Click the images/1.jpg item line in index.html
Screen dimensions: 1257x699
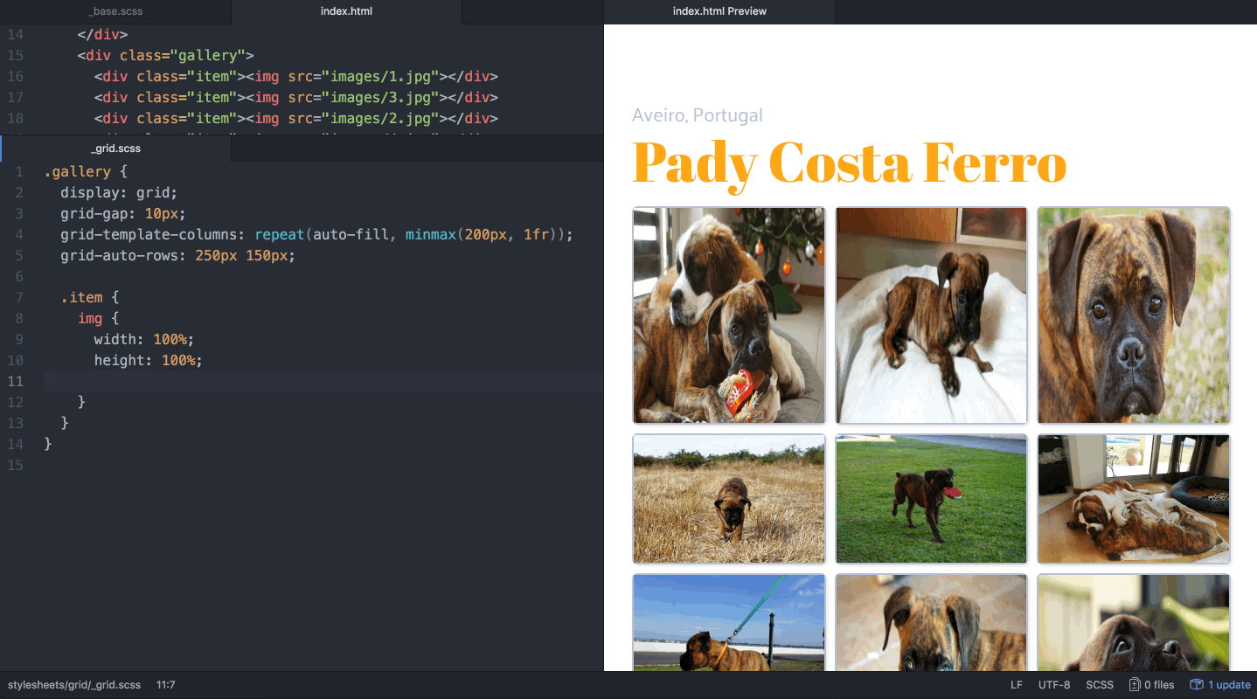coord(296,76)
